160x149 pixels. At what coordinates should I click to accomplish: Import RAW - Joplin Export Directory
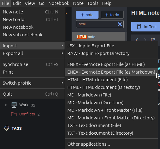[111, 53]
